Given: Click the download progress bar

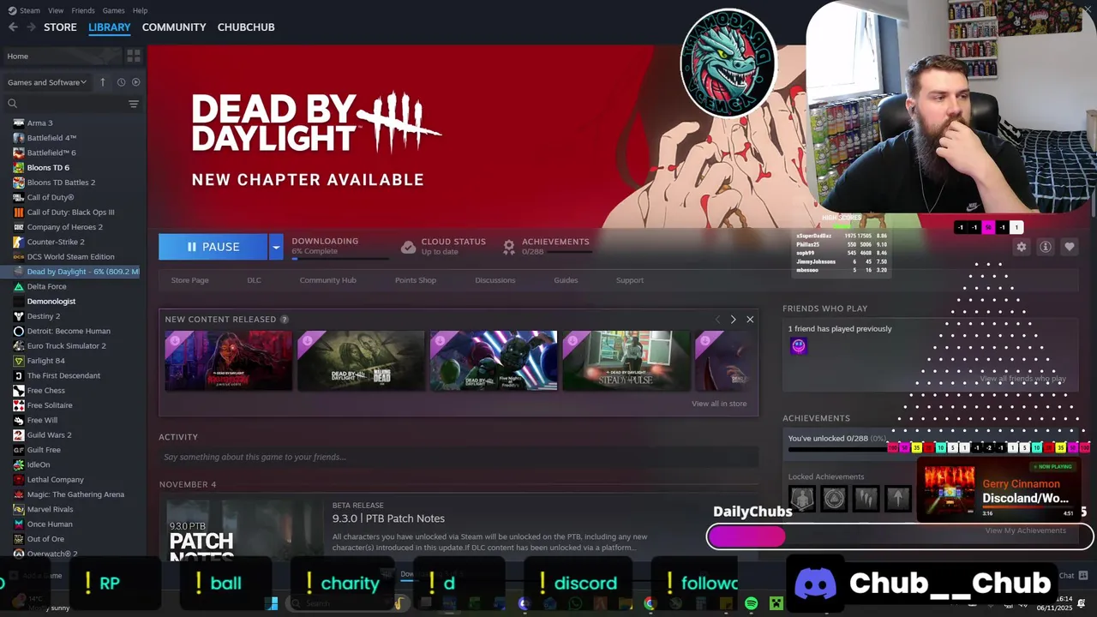Looking at the screenshot, I should [339, 258].
